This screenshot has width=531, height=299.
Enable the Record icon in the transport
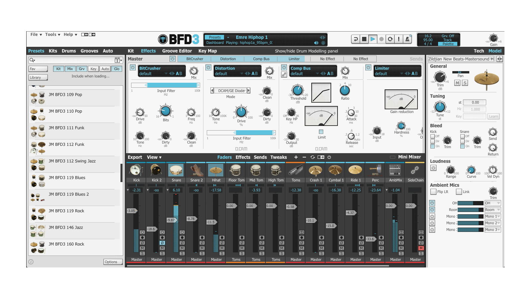382,39
